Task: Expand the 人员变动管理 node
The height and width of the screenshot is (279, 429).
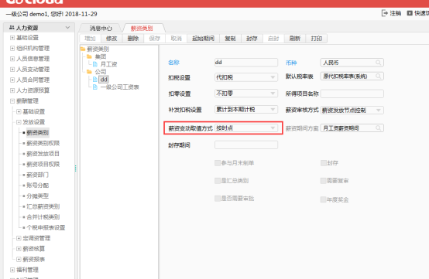Action: tap(12, 70)
